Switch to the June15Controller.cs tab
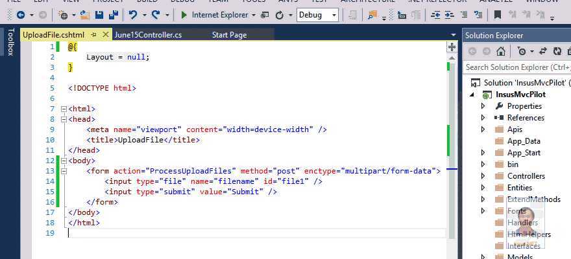 click(x=148, y=35)
